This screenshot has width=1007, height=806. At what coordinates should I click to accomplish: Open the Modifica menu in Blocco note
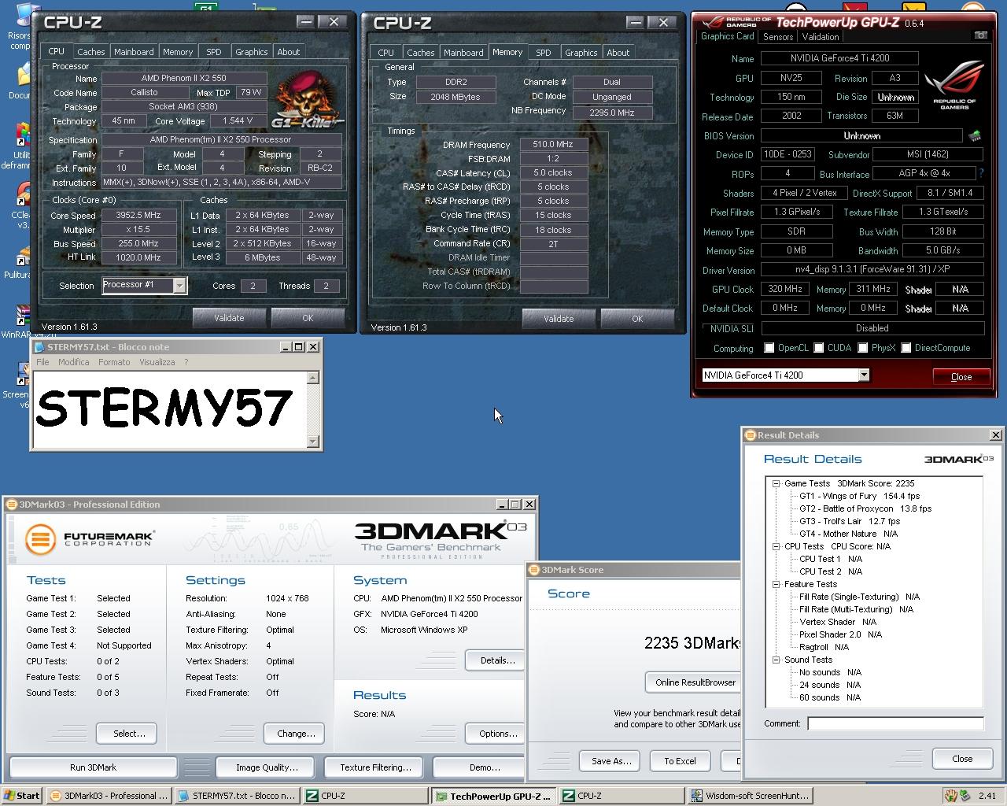73,362
